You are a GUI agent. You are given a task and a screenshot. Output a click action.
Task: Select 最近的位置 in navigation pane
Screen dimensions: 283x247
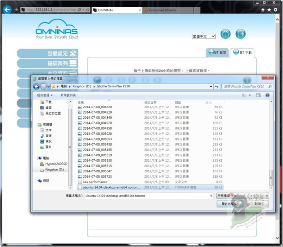point(50,113)
